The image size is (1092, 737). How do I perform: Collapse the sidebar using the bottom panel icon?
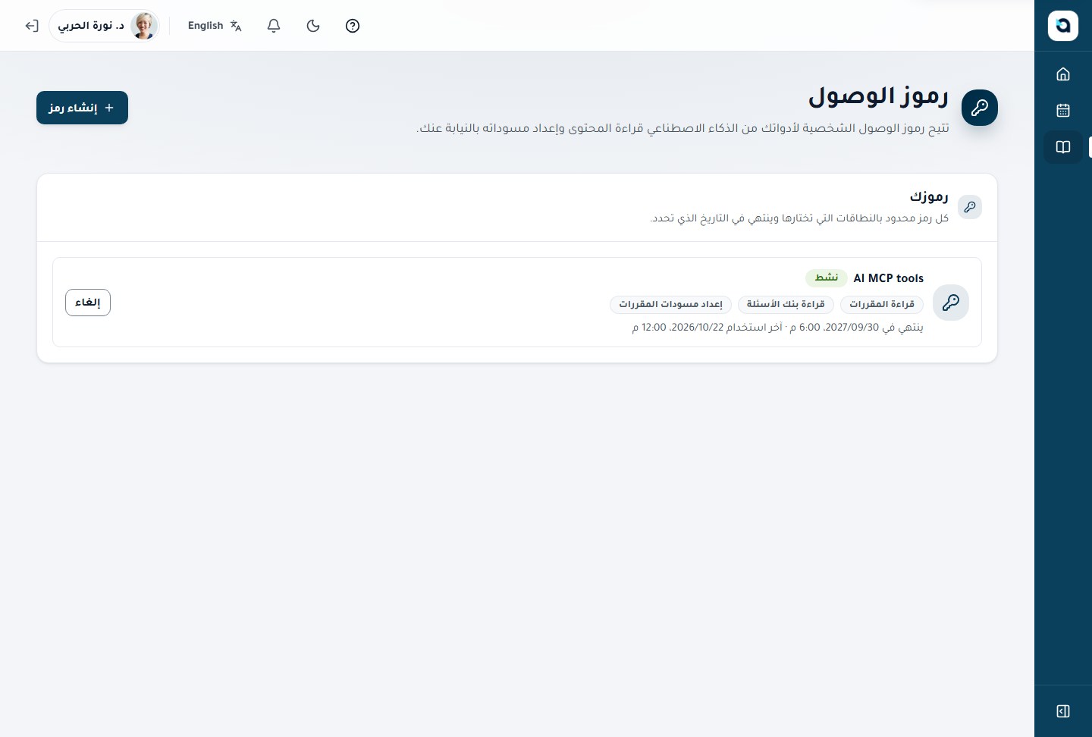[x=1063, y=711]
